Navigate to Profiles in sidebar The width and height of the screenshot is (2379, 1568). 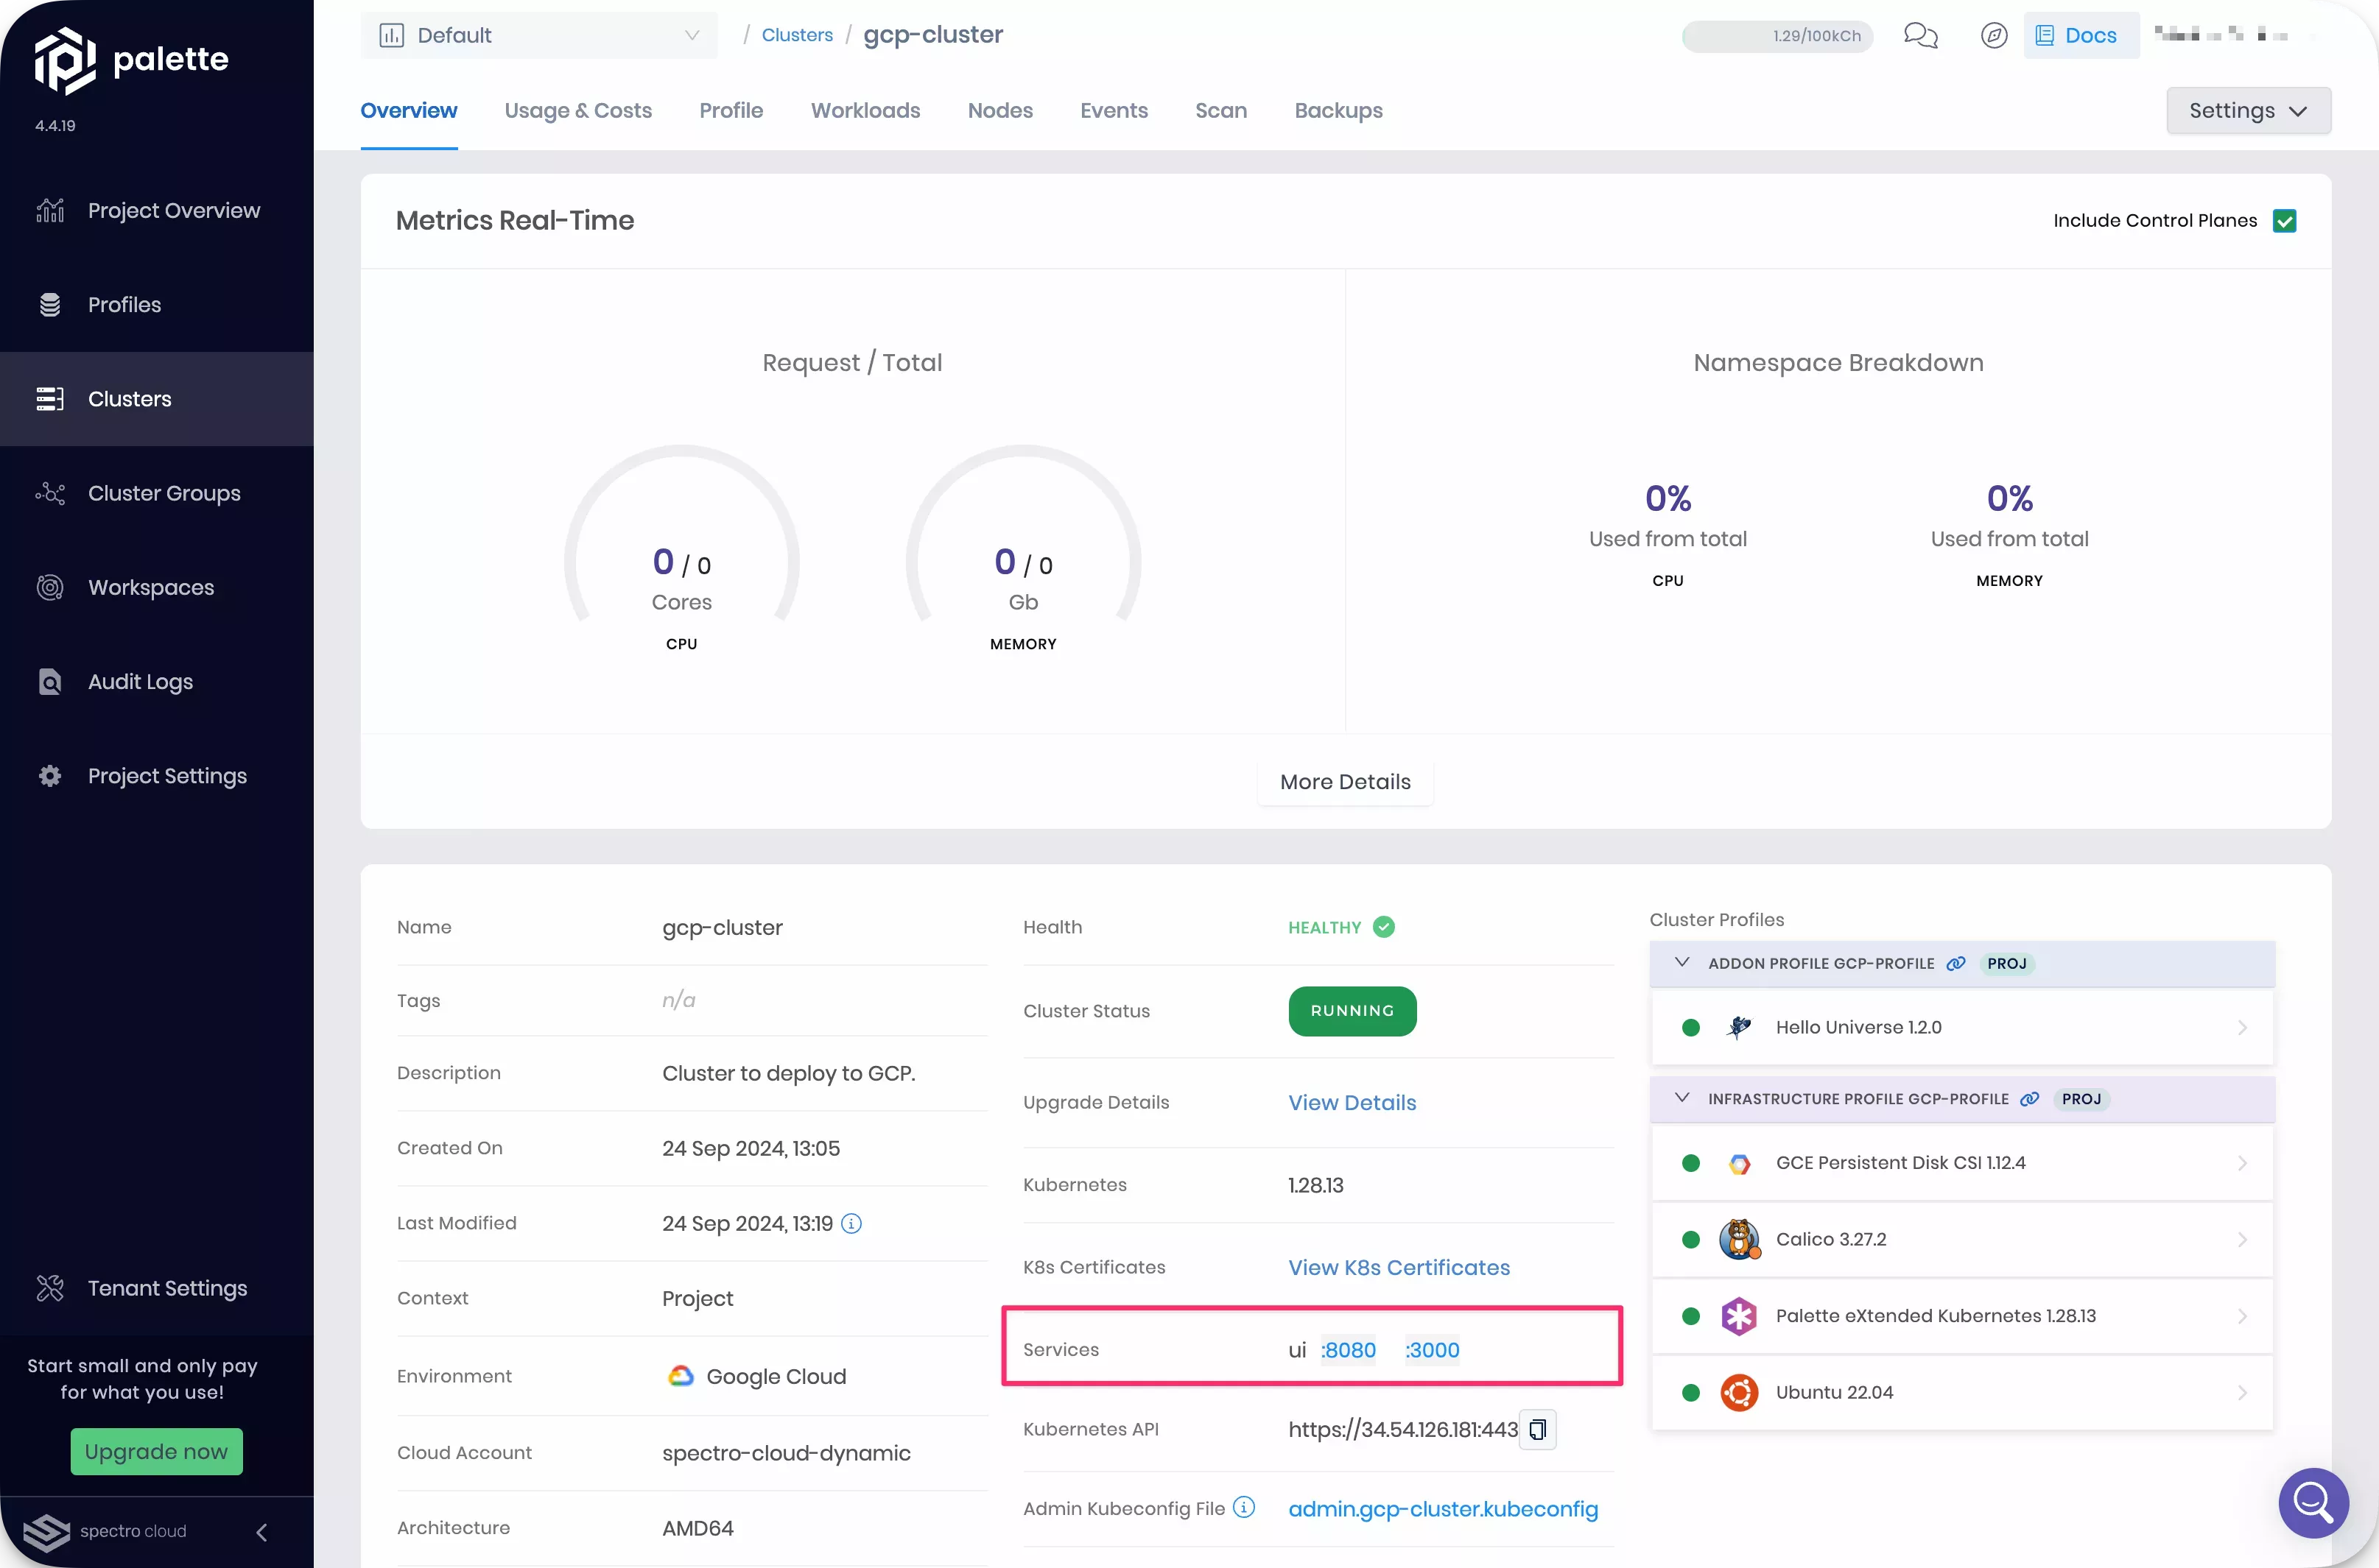(124, 305)
